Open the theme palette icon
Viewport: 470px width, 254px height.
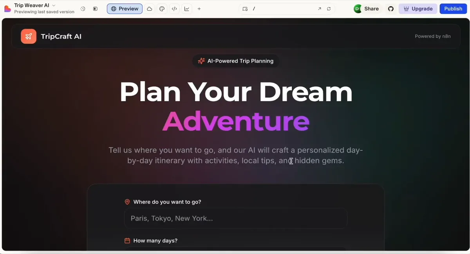[x=162, y=9]
